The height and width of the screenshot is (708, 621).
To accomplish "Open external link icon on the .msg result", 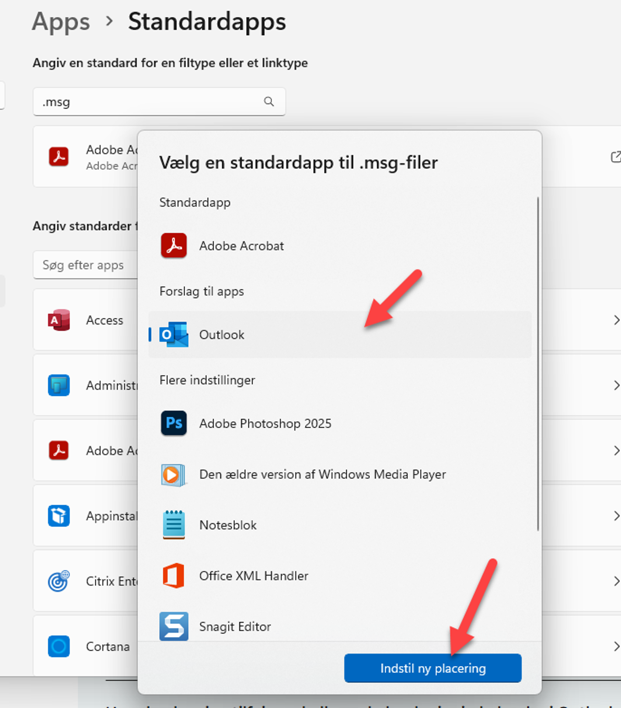I will pyautogui.click(x=616, y=157).
